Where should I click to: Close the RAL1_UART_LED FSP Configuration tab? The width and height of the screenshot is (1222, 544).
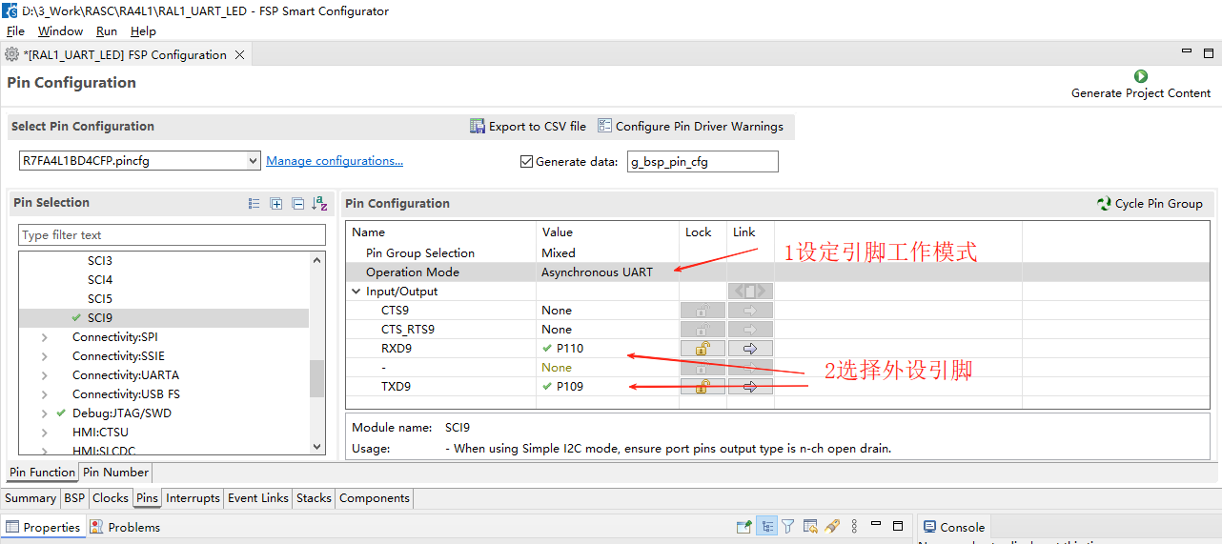(x=240, y=55)
